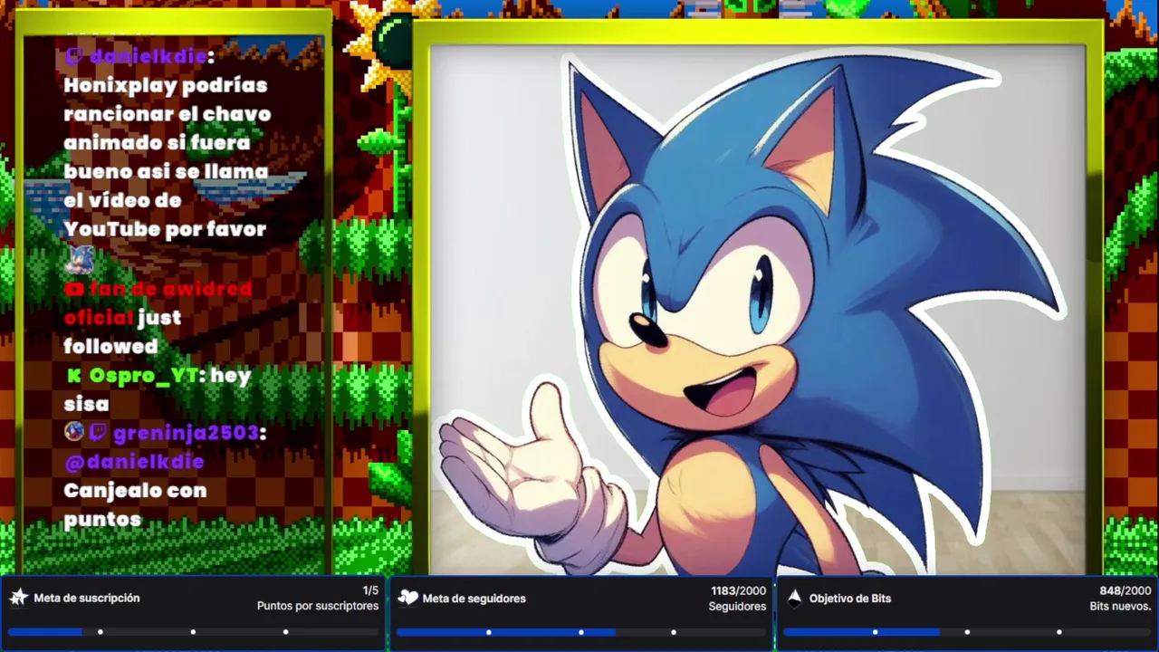
Task: Click the heart icon beside Meta de seguidores
Action: click(408, 598)
